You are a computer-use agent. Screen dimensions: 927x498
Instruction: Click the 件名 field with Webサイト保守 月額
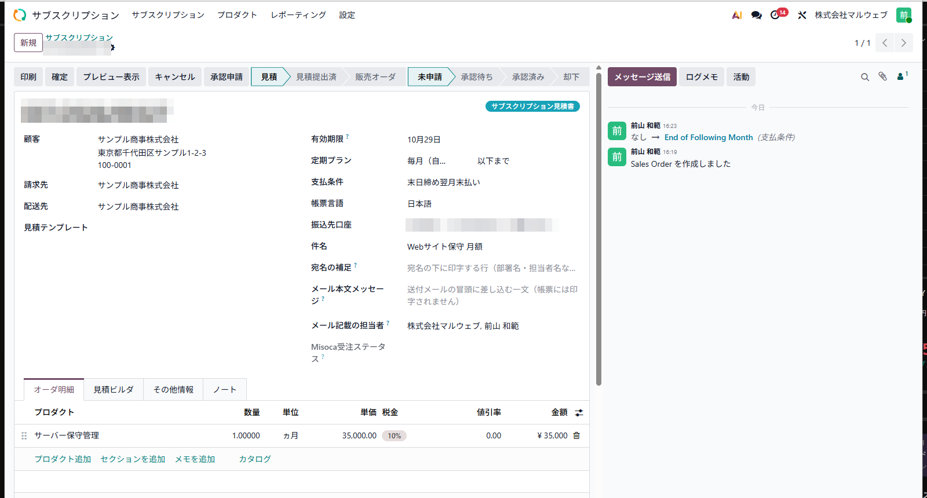(492, 247)
